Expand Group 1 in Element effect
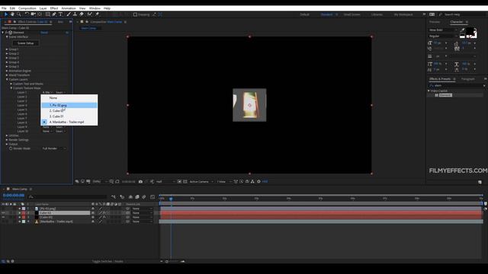This screenshot has height=274, width=488. (7, 49)
